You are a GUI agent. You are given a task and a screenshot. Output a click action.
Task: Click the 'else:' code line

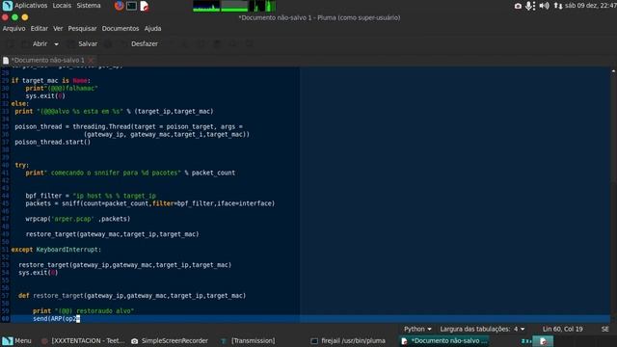click(x=19, y=103)
